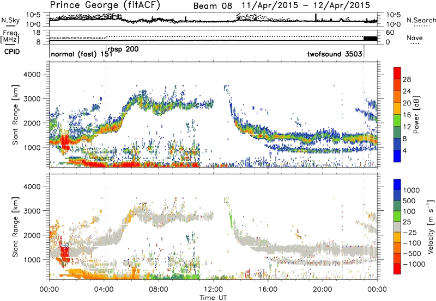
Task: Click the -500 label on Velocity colorbar
Action: [x=412, y=253]
